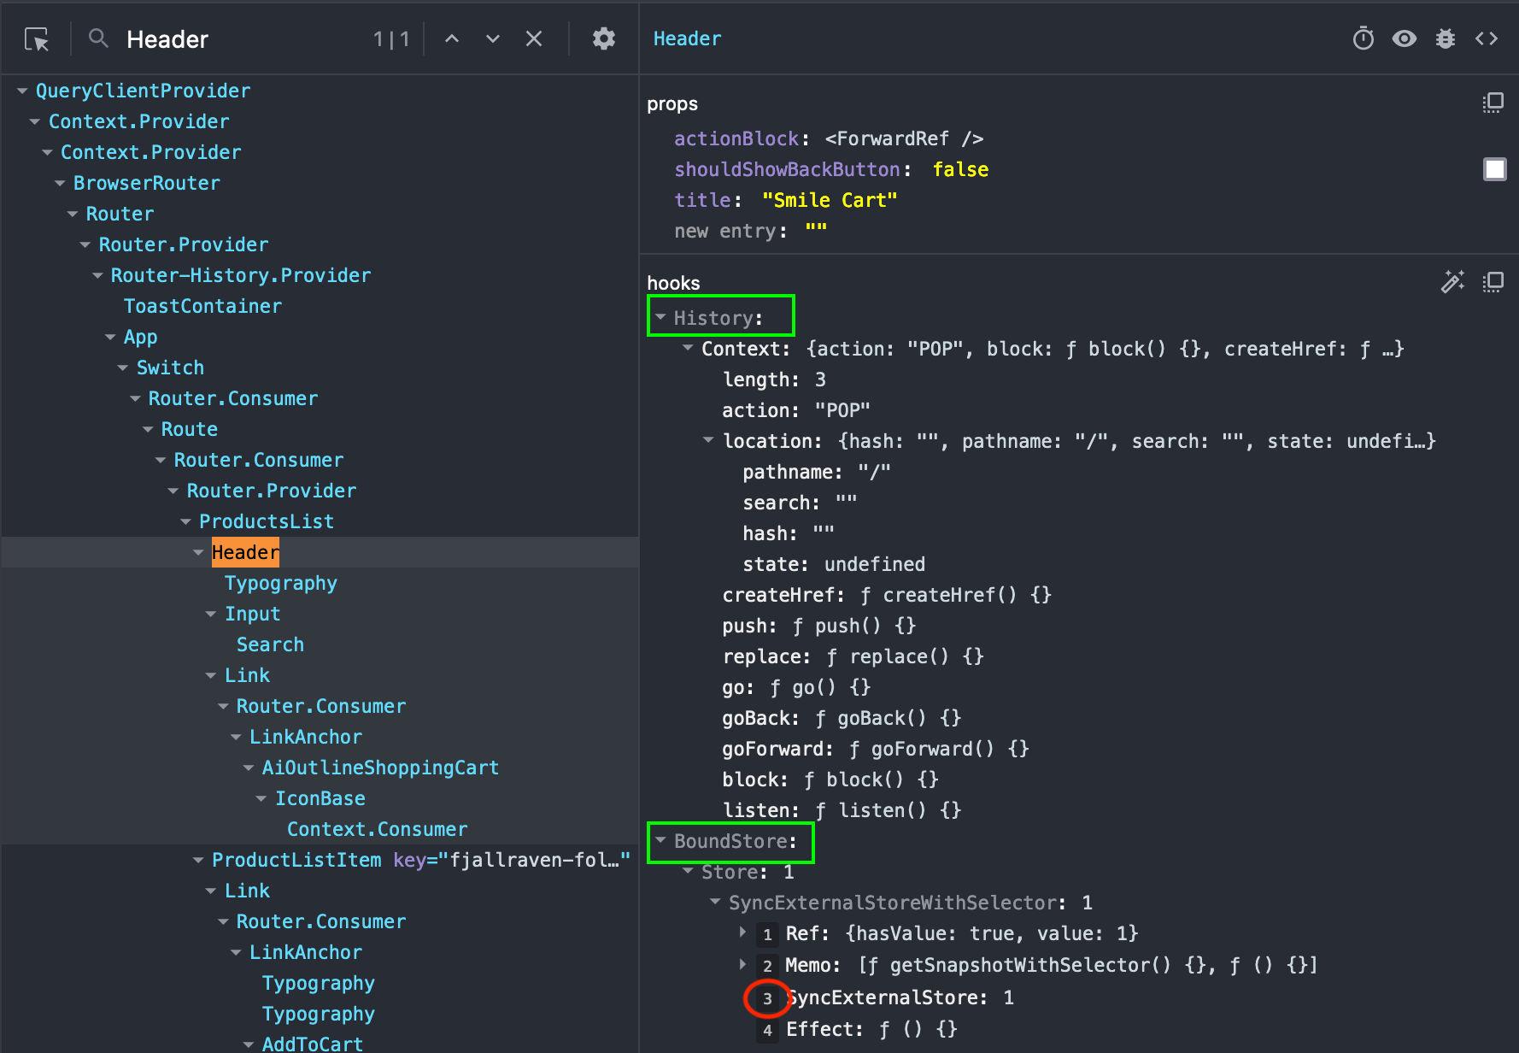
Task: Toggle shouldShowBackButton checkbox
Action: tap(1494, 169)
